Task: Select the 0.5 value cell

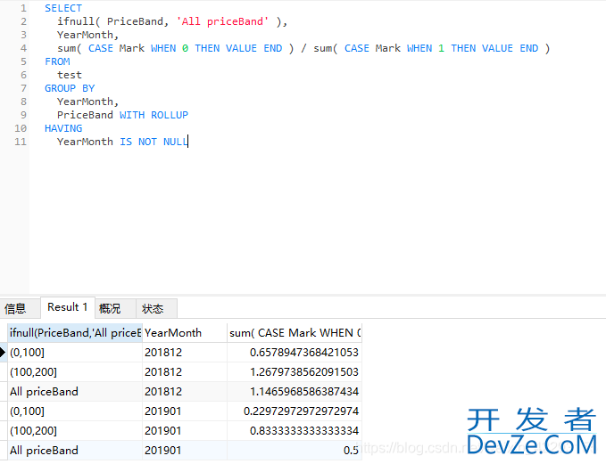Action: pos(295,450)
